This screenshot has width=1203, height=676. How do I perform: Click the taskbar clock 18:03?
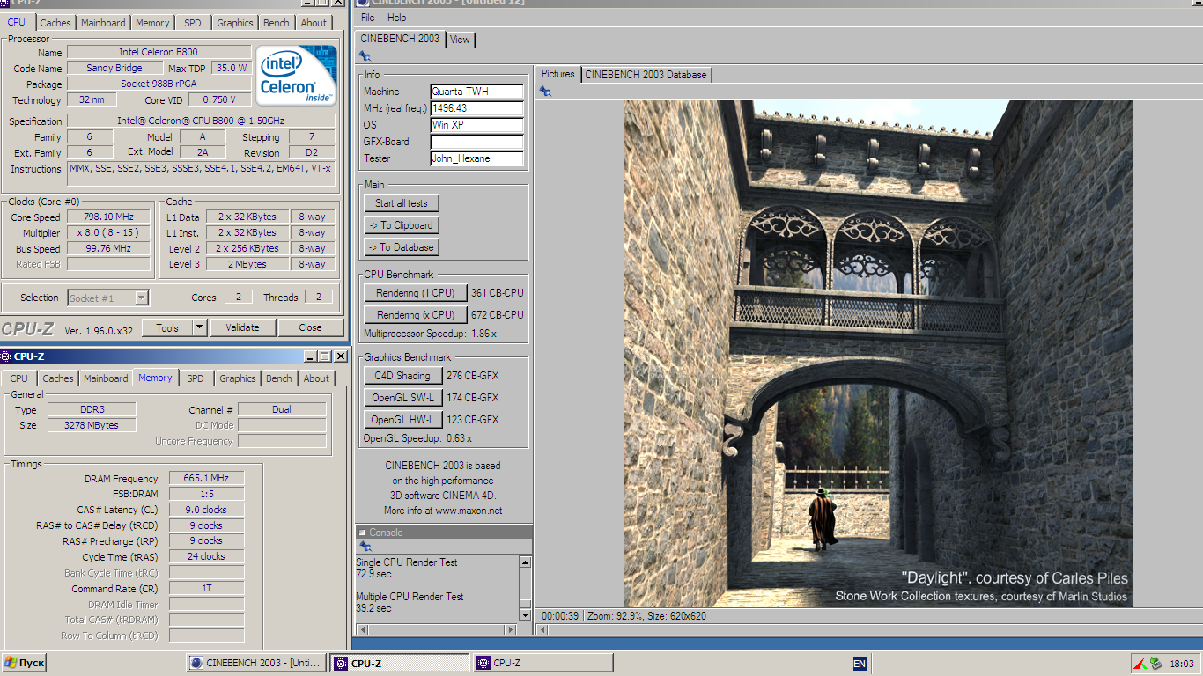coord(1181,664)
